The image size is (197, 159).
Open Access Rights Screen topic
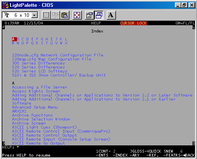tap(36, 91)
